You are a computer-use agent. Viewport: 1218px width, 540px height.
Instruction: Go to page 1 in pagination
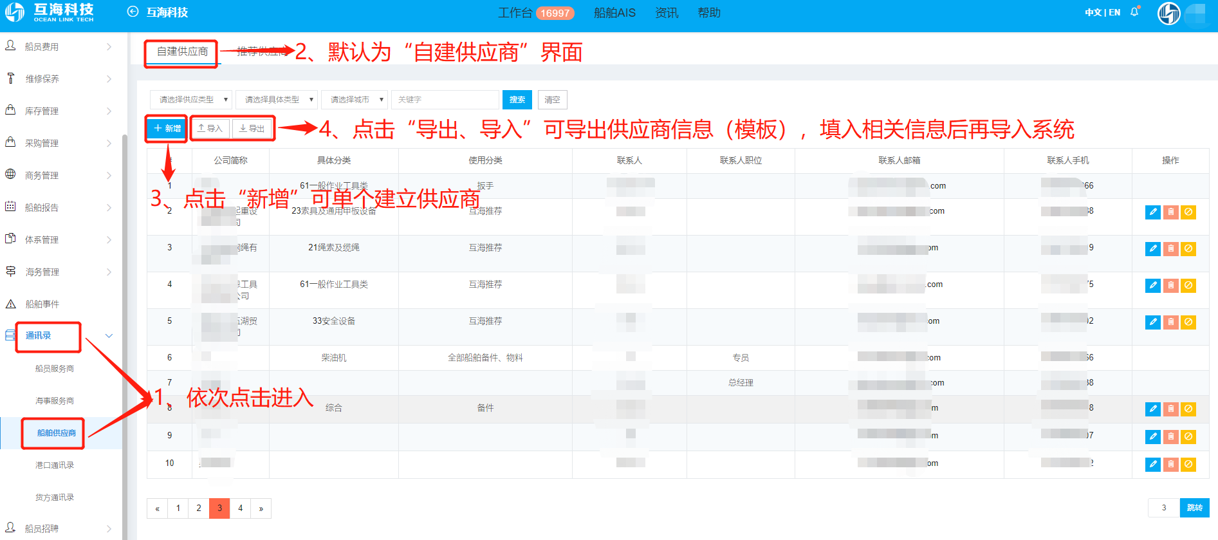click(x=178, y=508)
